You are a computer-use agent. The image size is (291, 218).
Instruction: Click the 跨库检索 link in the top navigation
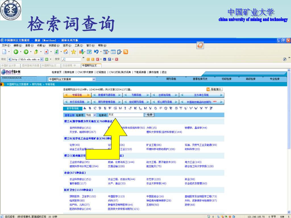pyautogui.click(x=69, y=72)
